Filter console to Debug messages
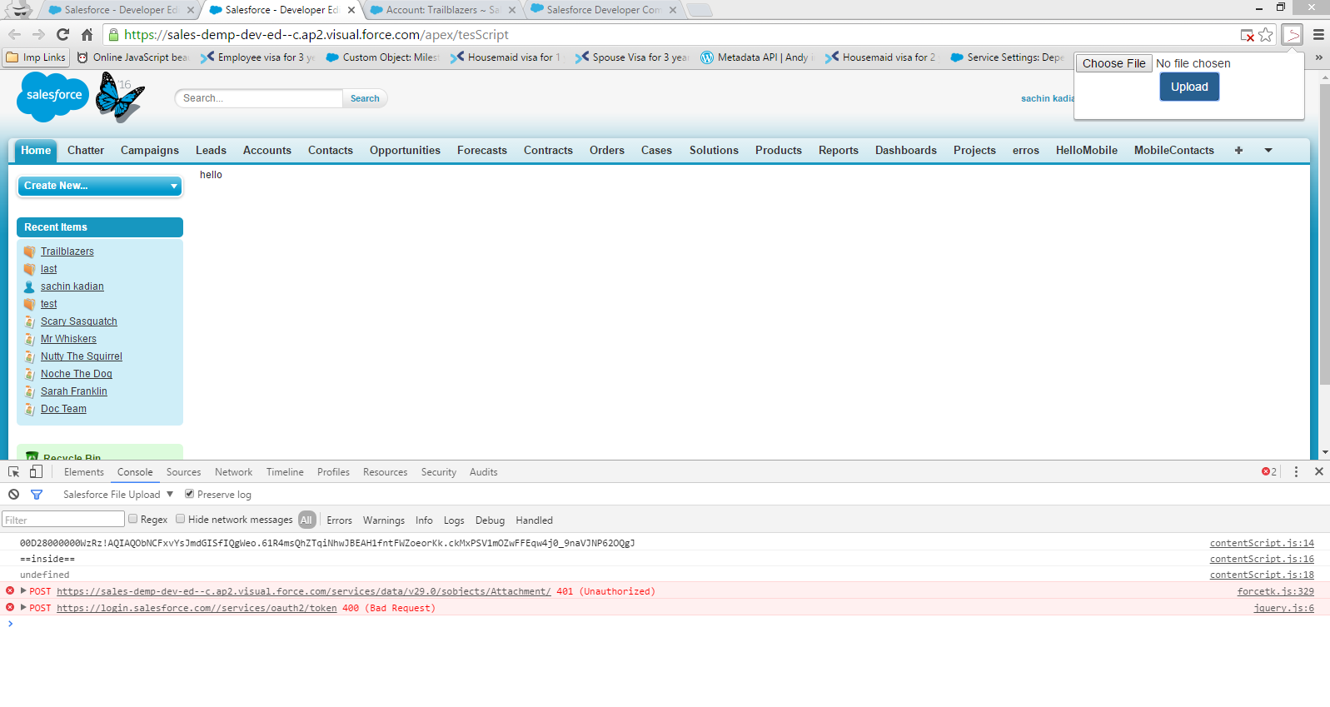The image size is (1330, 707). (490, 520)
